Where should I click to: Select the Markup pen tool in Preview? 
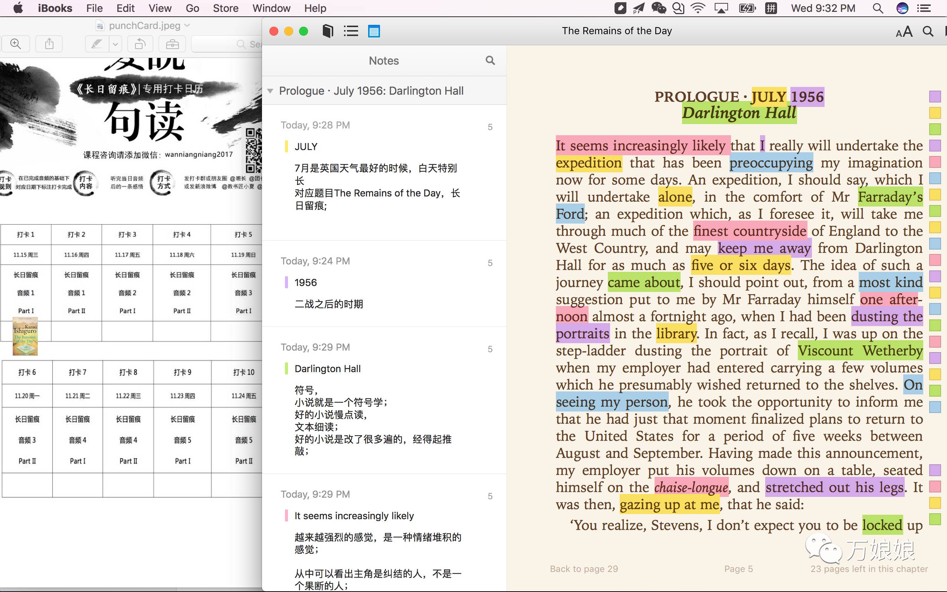coord(96,44)
